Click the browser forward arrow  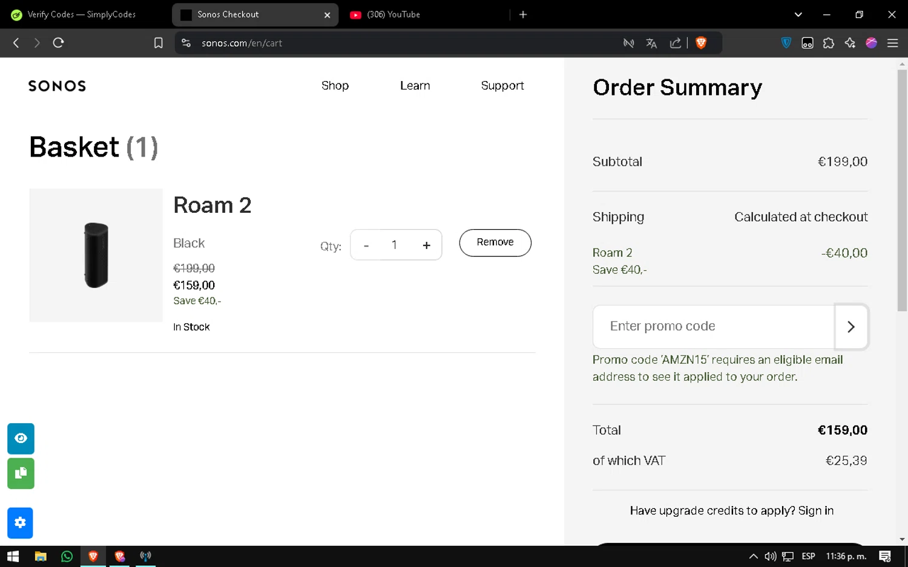tap(37, 43)
